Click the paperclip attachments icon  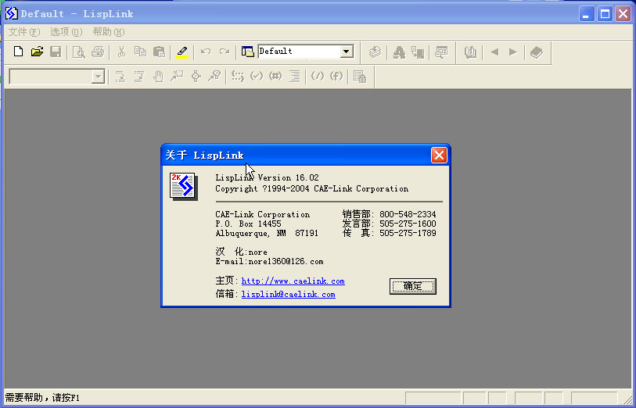click(x=470, y=52)
